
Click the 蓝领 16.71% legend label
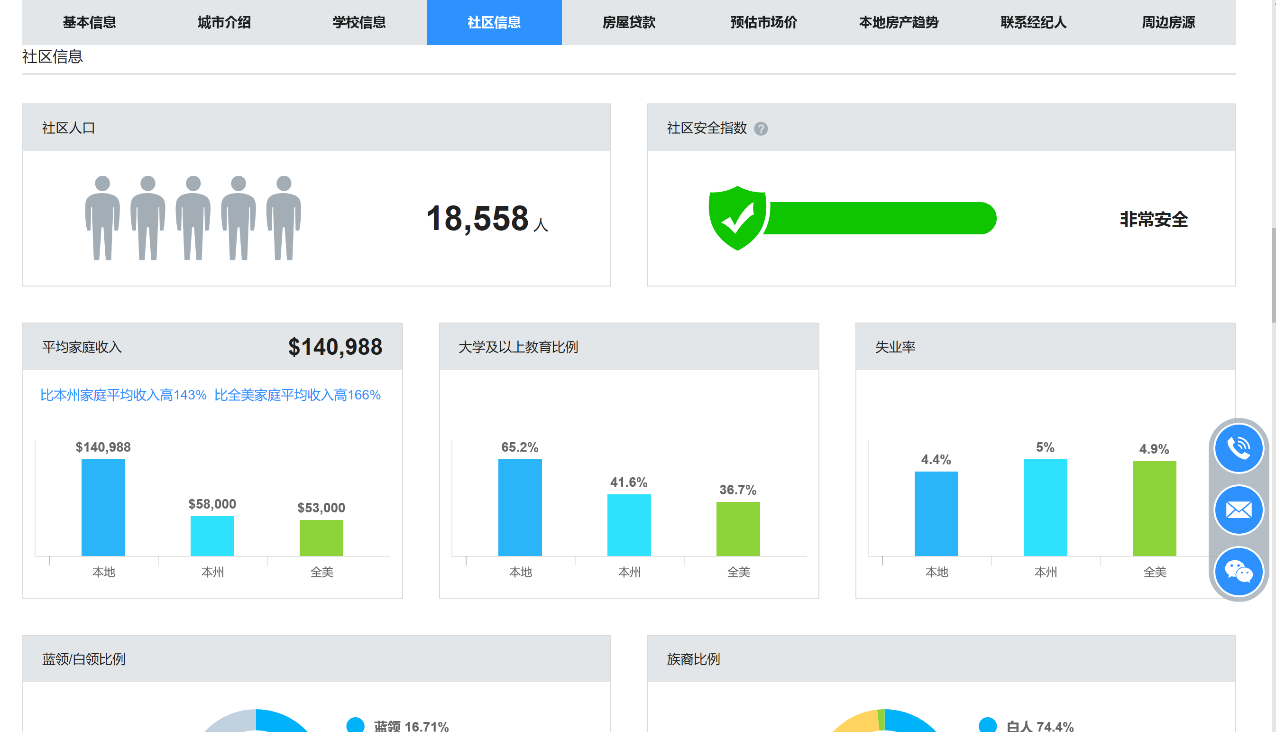411,726
